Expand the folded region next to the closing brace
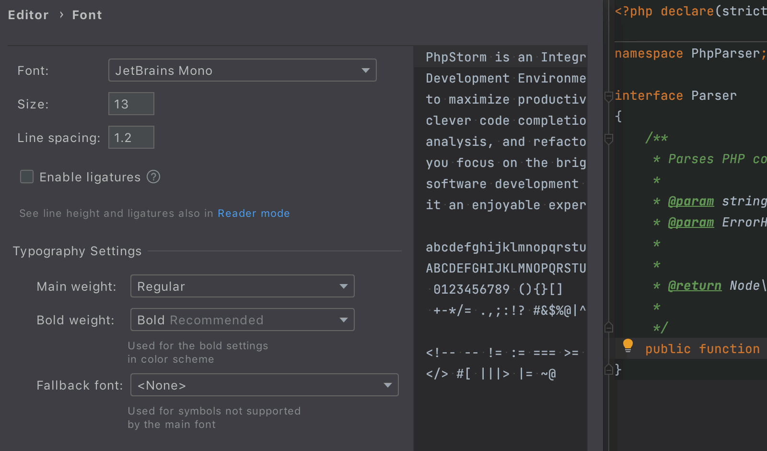Viewport: 767px width, 451px height. pyautogui.click(x=608, y=370)
